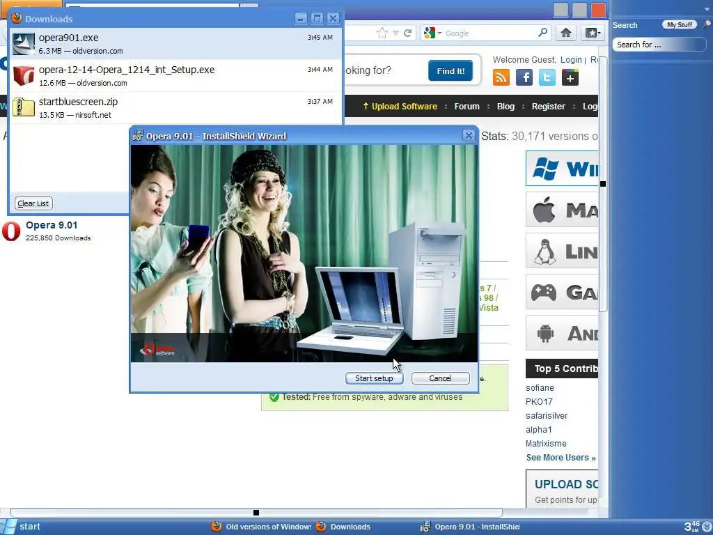Select the Android robot category
The width and height of the screenshot is (713, 535).
[562, 332]
